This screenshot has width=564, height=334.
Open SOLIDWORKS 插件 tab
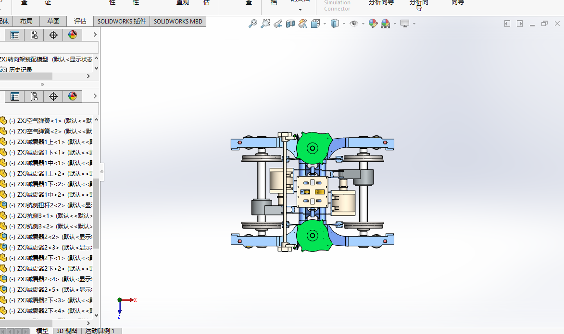tap(122, 22)
